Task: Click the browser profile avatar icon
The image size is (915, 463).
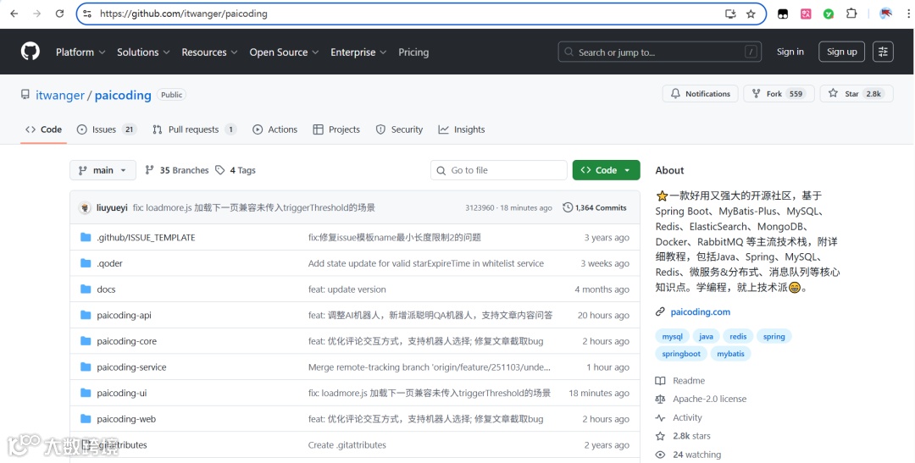Action: (x=886, y=14)
